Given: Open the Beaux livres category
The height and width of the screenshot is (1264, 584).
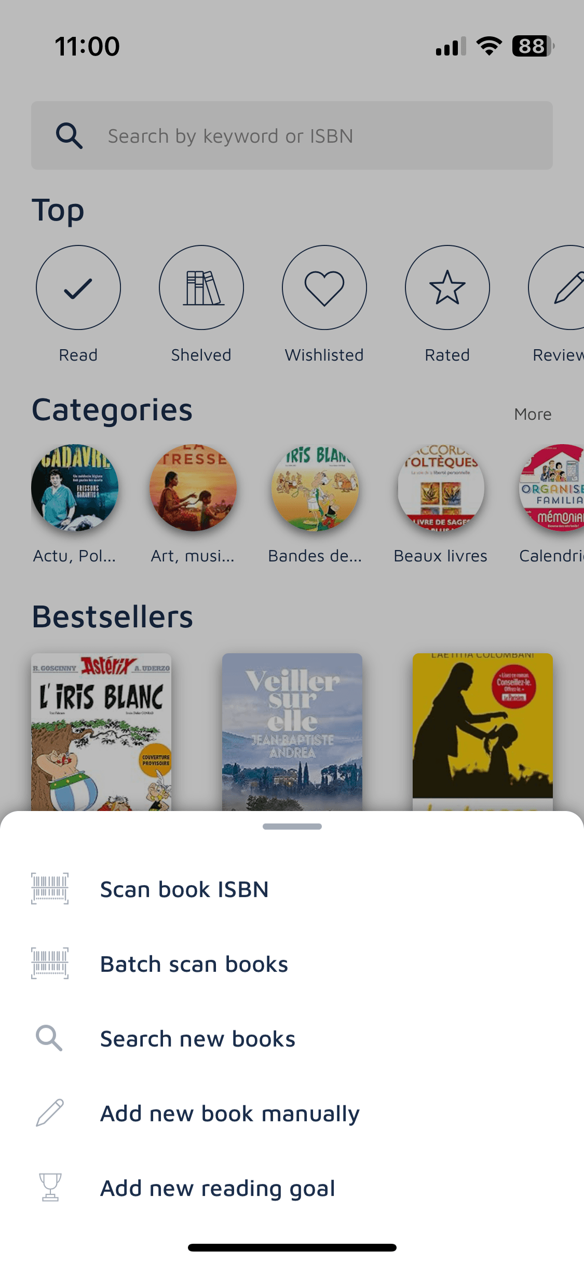Looking at the screenshot, I should [x=441, y=488].
